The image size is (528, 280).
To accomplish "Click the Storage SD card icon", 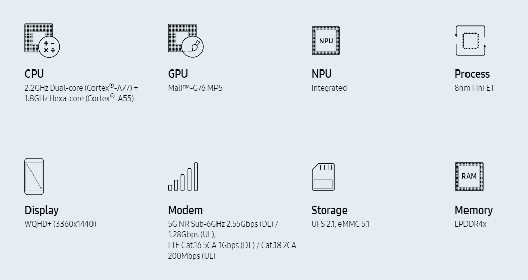I will [x=323, y=177].
